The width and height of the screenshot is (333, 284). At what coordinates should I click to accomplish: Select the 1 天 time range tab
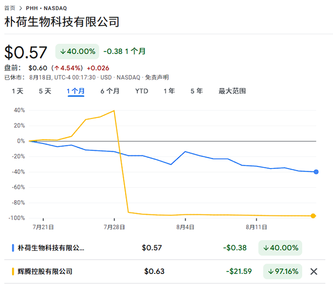pyautogui.click(x=18, y=91)
